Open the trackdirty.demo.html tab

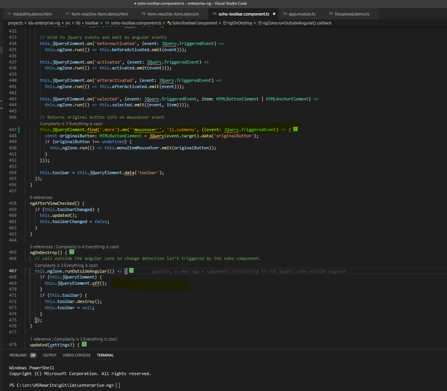tap(29, 14)
